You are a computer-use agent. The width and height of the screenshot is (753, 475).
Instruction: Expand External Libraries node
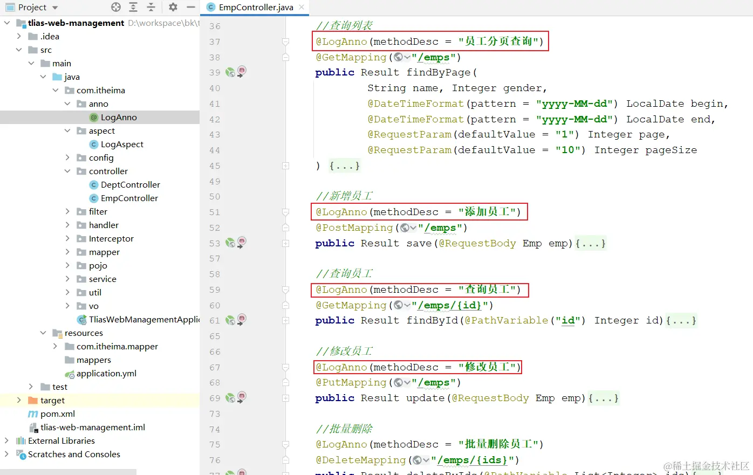coord(7,440)
